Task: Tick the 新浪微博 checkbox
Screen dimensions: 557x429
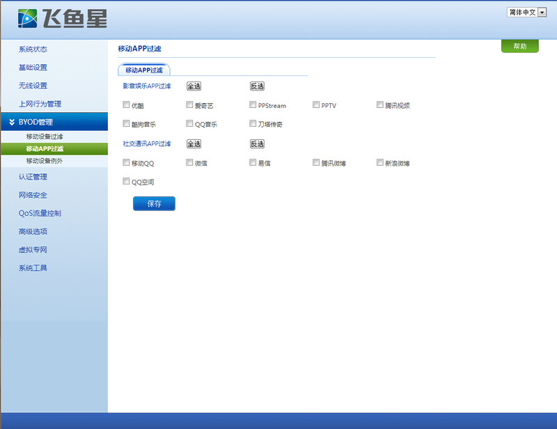Action: [x=379, y=162]
